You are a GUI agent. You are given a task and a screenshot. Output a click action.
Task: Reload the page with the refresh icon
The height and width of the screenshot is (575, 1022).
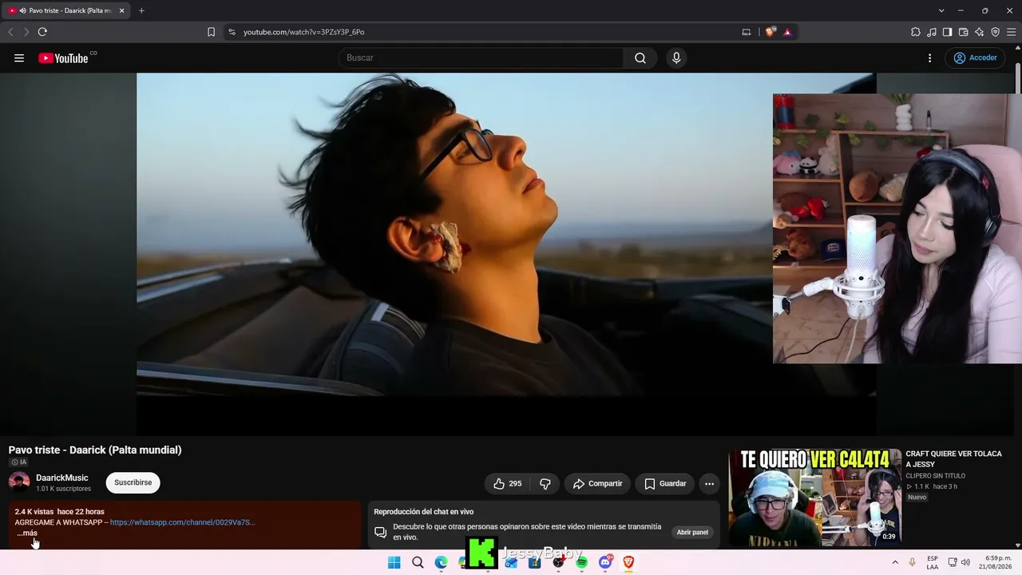[42, 32]
